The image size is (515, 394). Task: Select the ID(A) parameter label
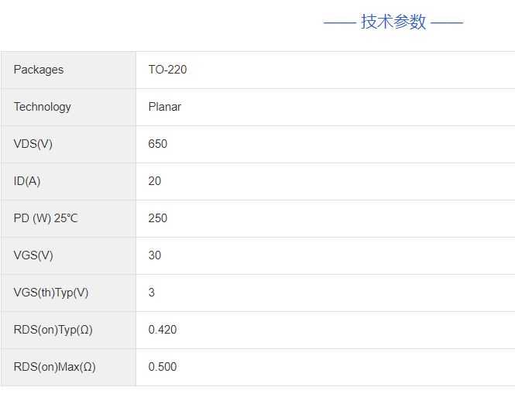27,181
